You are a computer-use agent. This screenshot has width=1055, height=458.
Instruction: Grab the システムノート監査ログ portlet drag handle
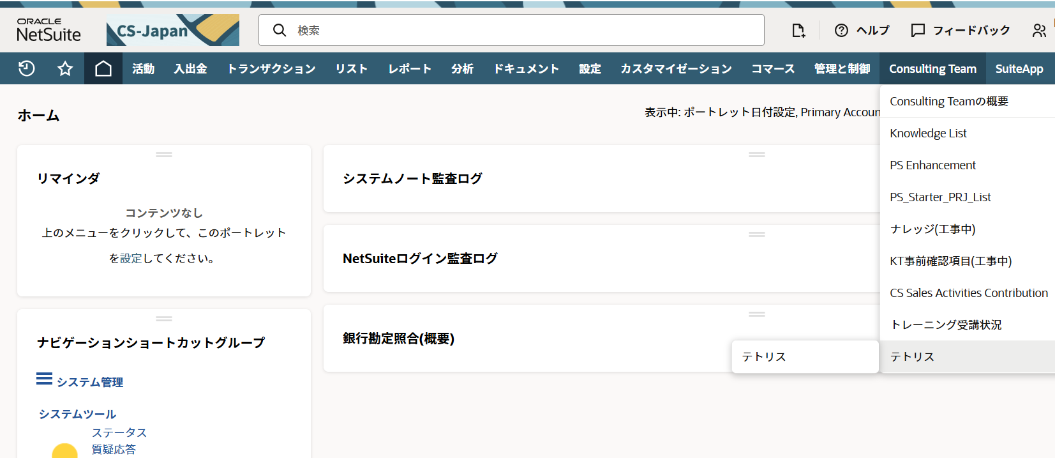757,155
